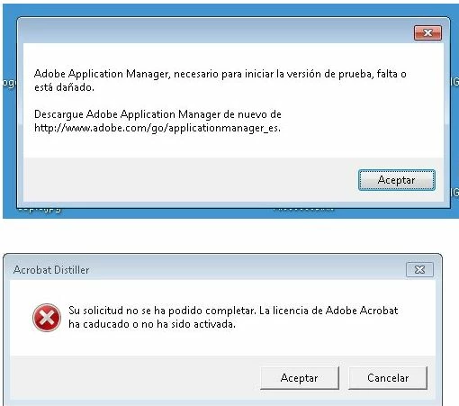Click the 'está dañado.' text line
459x406 pixels.
coord(64,87)
